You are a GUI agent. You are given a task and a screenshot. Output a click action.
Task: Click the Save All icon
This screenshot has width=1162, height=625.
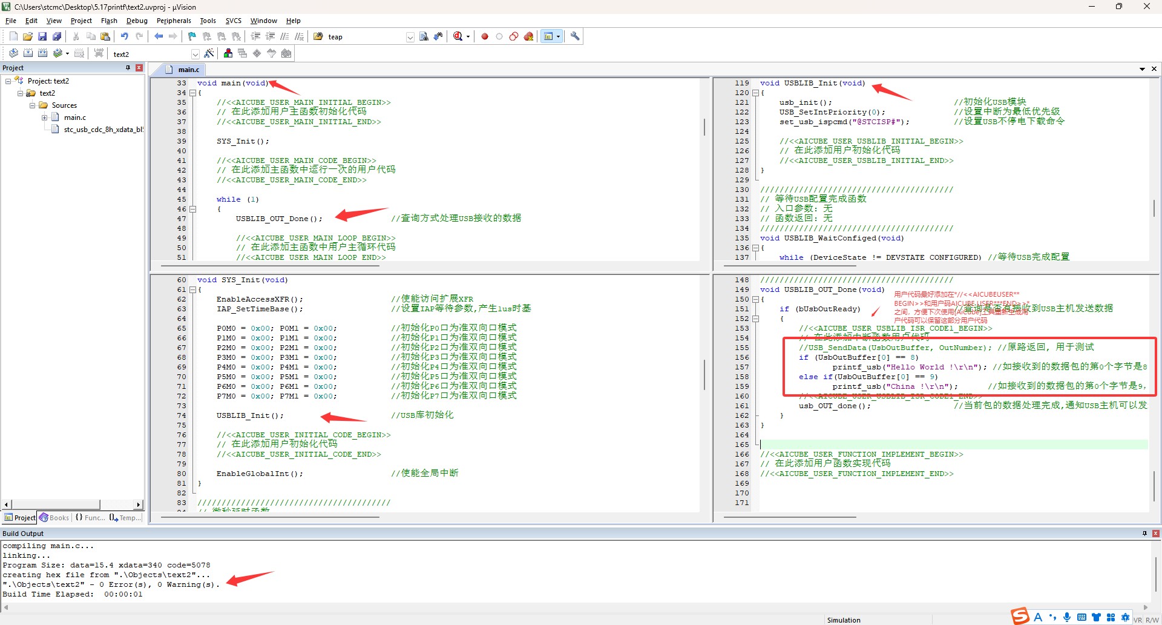[x=57, y=36]
